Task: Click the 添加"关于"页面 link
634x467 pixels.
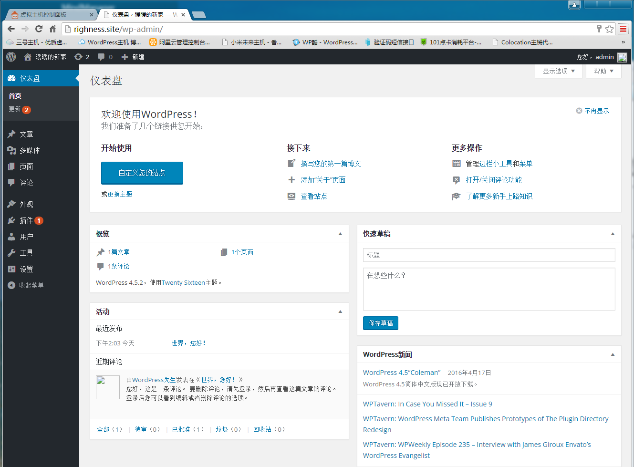Action: click(x=323, y=180)
